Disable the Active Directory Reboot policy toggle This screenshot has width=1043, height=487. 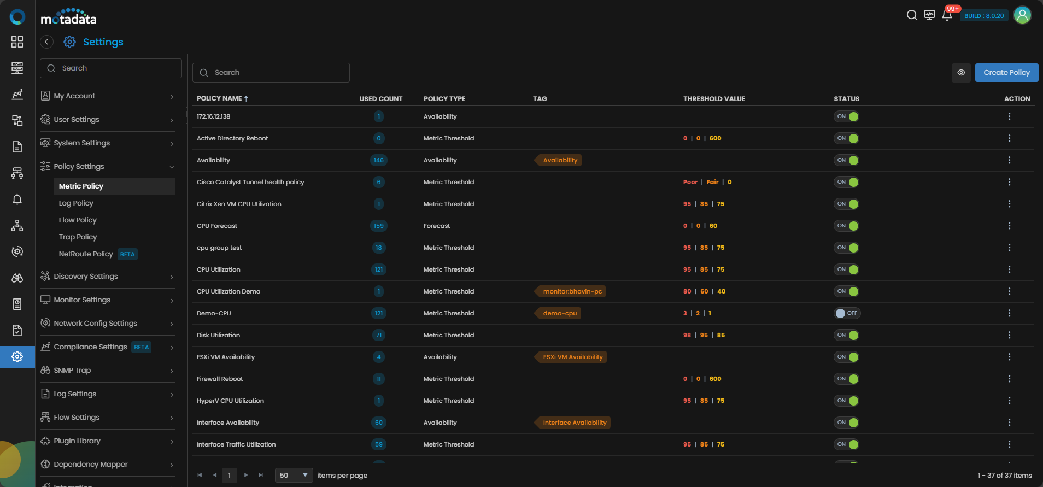click(x=846, y=138)
